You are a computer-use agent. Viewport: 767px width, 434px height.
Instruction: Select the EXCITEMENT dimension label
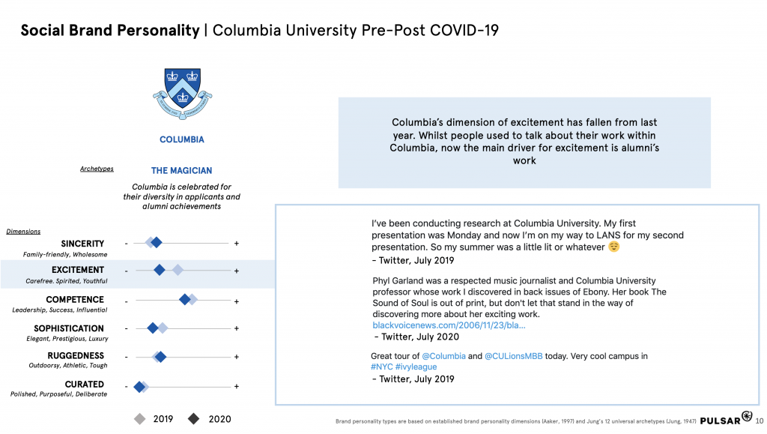(78, 270)
